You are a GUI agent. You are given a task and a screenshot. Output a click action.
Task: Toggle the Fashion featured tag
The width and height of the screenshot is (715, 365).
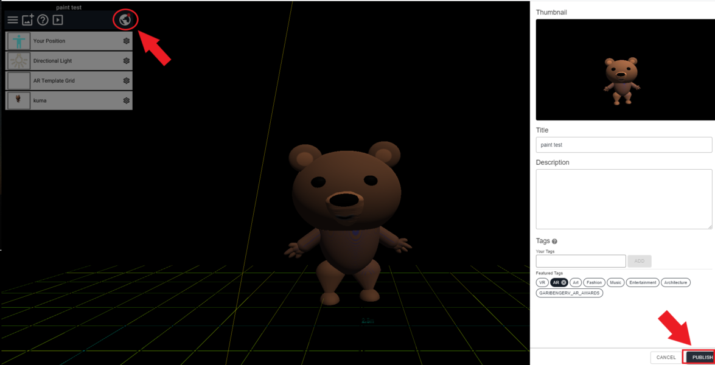tap(595, 282)
